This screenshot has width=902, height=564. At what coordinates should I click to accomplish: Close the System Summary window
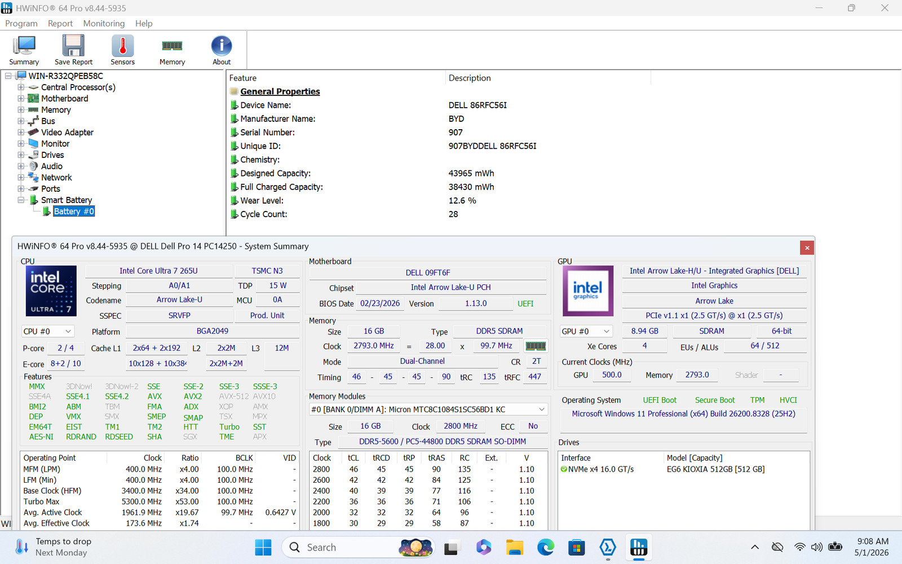click(x=807, y=248)
